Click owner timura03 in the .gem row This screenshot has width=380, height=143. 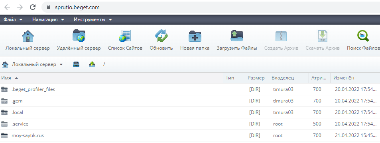[283, 101]
